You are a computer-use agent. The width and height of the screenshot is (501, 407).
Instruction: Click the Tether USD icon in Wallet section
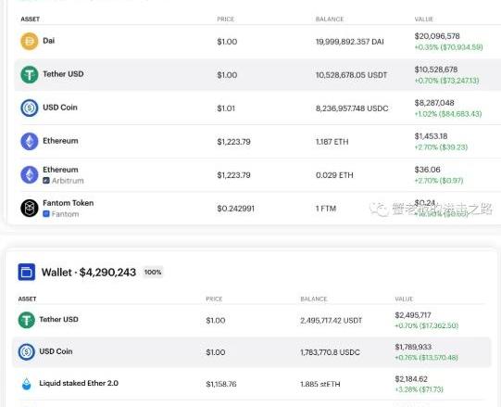click(x=27, y=320)
